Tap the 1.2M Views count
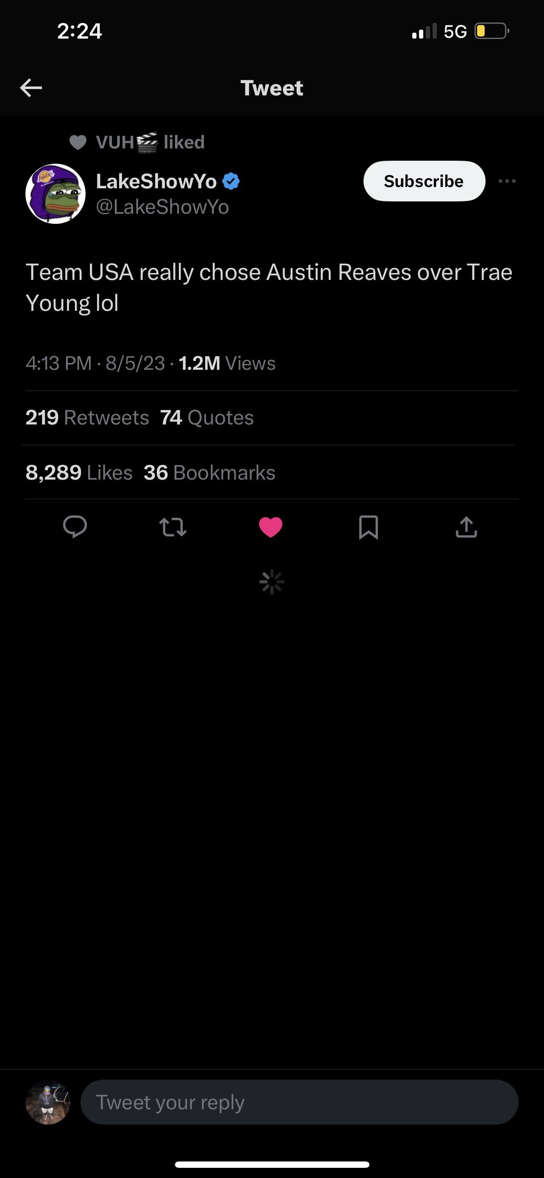This screenshot has width=544, height=1178. coord(227,363)
